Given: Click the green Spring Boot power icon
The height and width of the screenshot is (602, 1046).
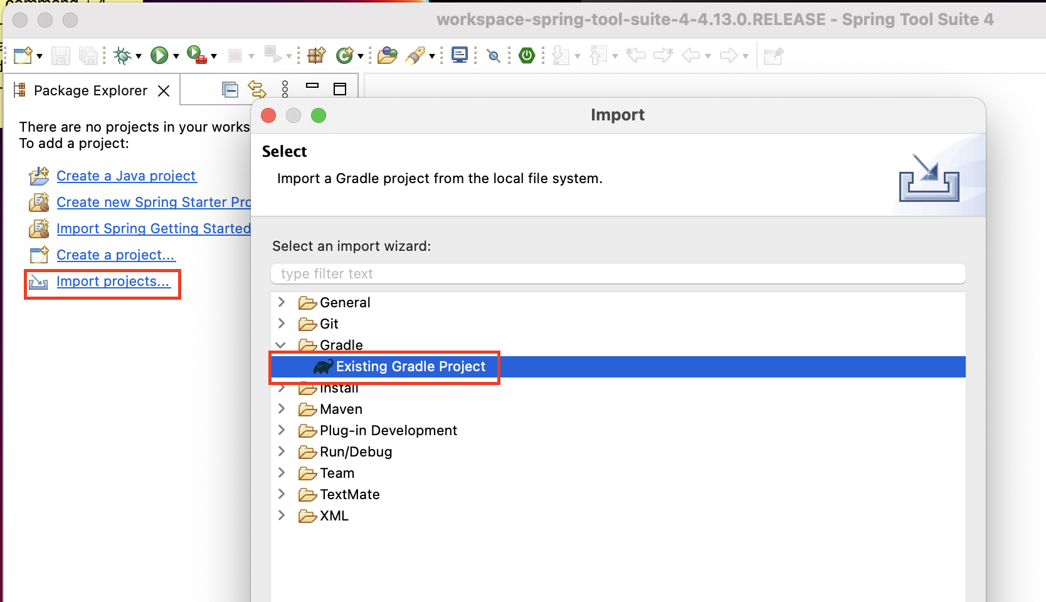Looking at the screenshot, I should (527, 56).
